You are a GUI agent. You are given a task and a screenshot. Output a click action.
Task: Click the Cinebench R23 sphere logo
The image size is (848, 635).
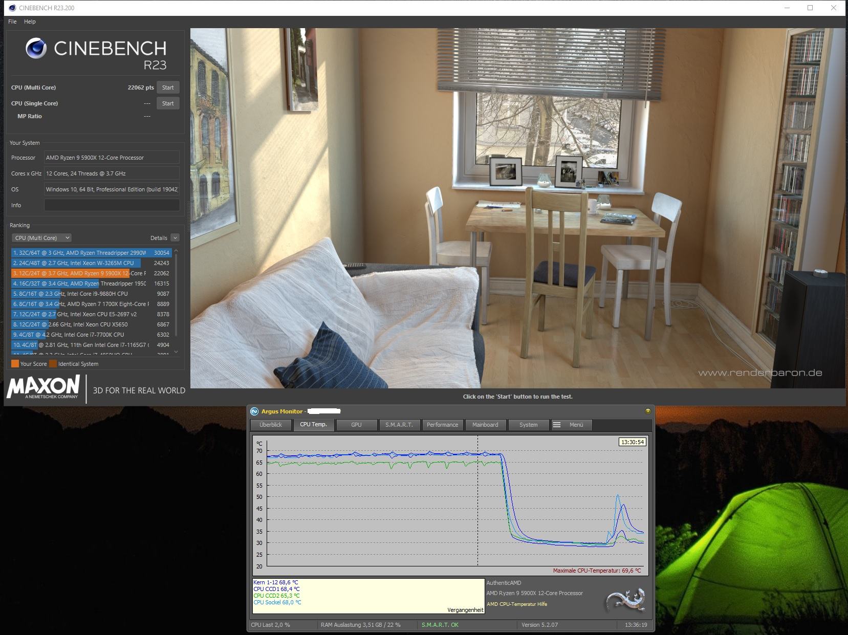point(36,49)
